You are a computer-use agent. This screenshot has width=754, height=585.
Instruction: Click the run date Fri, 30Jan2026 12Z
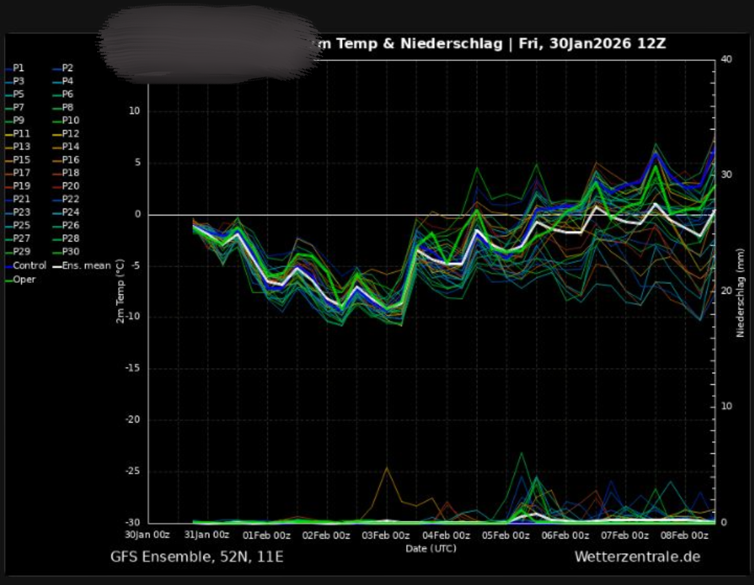point(592,44)
